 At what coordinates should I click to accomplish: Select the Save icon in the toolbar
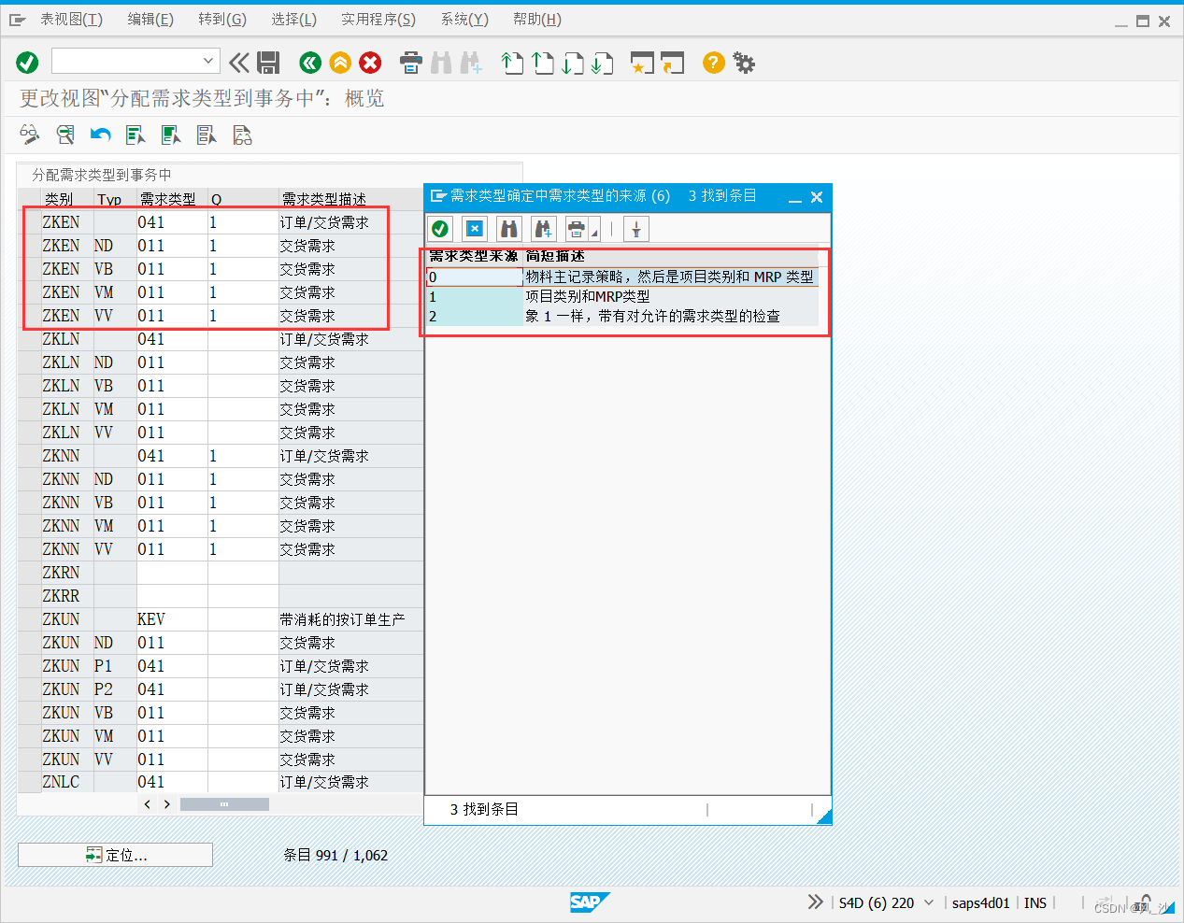[268, 62]
